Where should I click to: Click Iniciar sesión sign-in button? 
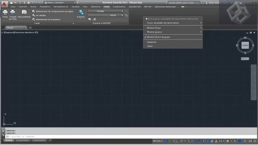point(212,3)
